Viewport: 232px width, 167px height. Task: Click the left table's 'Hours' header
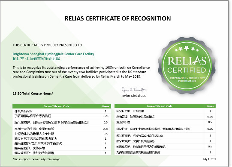[x=105, y=106]
